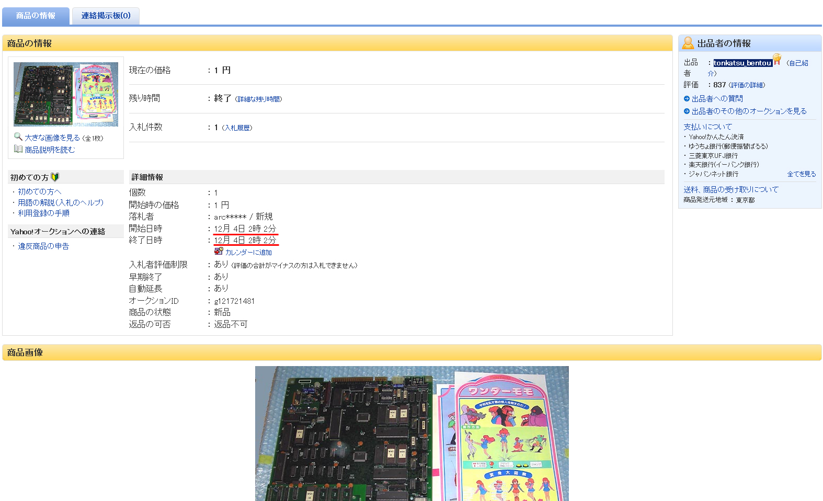Viewport: 823px width, 501px height.
Task: Open 評価の詳細 rating details link
Action: click(x=747, y=85)
